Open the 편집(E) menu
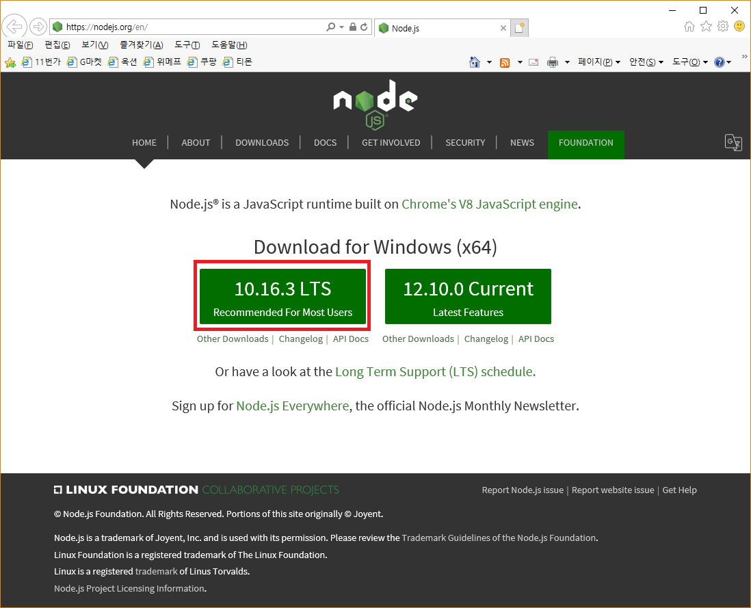Viewport: 751px width, 608px height. 57,45
